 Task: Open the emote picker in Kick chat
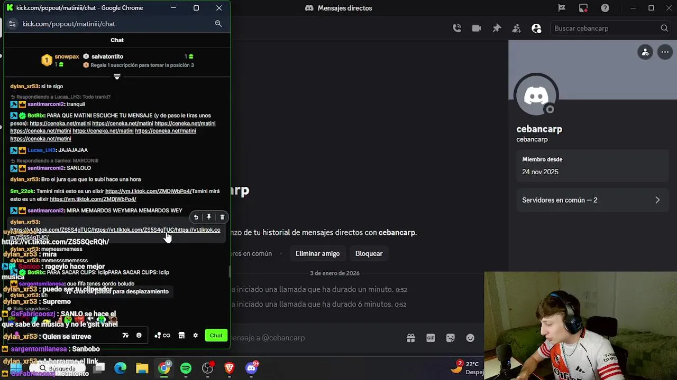pyautogui.click(x=139, y=336)
